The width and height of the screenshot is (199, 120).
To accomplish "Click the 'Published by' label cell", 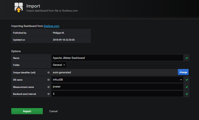I will click(31, 33).
